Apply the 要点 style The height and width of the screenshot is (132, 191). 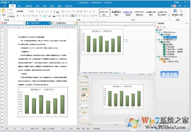point(151,13)
